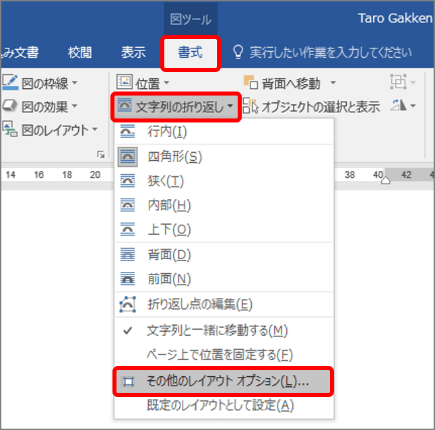Click the layout options small square icon
Screen dimensions: 435x430
[128, 382]
